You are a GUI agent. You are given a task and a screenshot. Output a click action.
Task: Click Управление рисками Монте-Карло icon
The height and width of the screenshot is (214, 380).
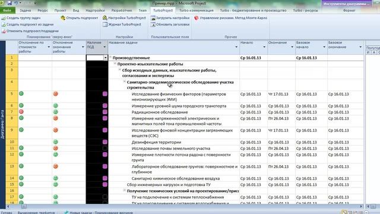[x=197, y=18]
